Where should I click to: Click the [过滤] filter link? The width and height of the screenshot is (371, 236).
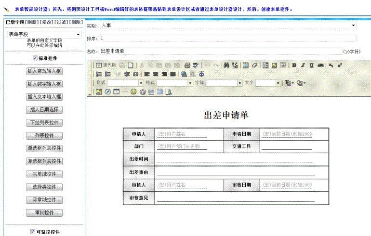coord(61,22)
